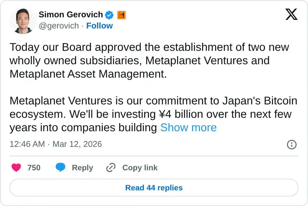The height and width of the screenshot is (206, 308).
Task: Click the heart to like the tweet
Action: pyautogui.click(x=16, y=167)
